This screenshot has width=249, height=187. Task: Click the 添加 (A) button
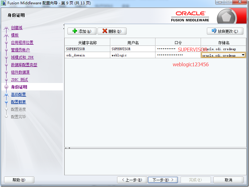pyautogui.click(x=82, y=31)
